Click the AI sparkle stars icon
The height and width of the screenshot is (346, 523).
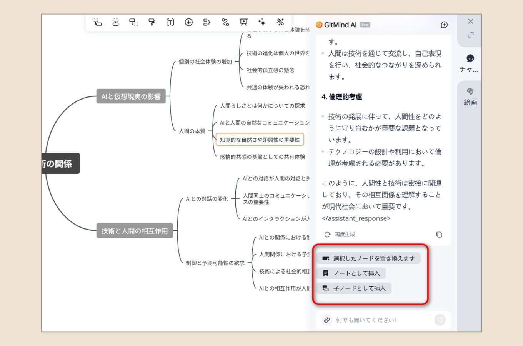(x=262, y=22)
